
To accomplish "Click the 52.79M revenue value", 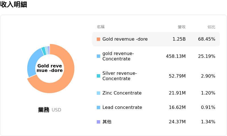I will click(177, 76).
